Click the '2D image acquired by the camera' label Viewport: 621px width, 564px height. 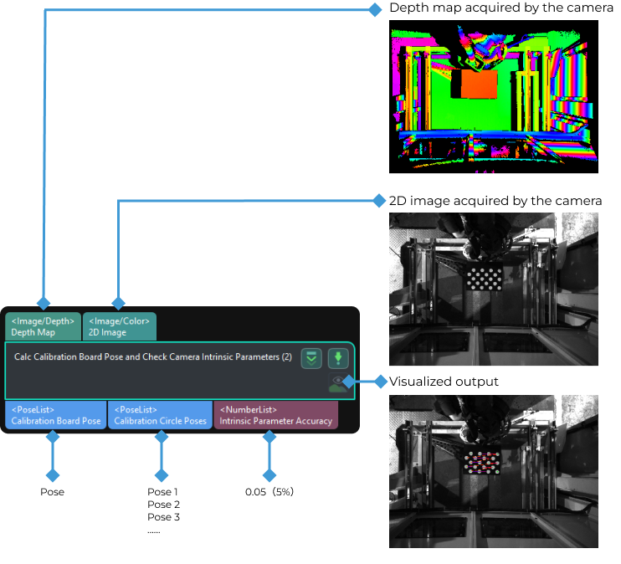[495, 201]
